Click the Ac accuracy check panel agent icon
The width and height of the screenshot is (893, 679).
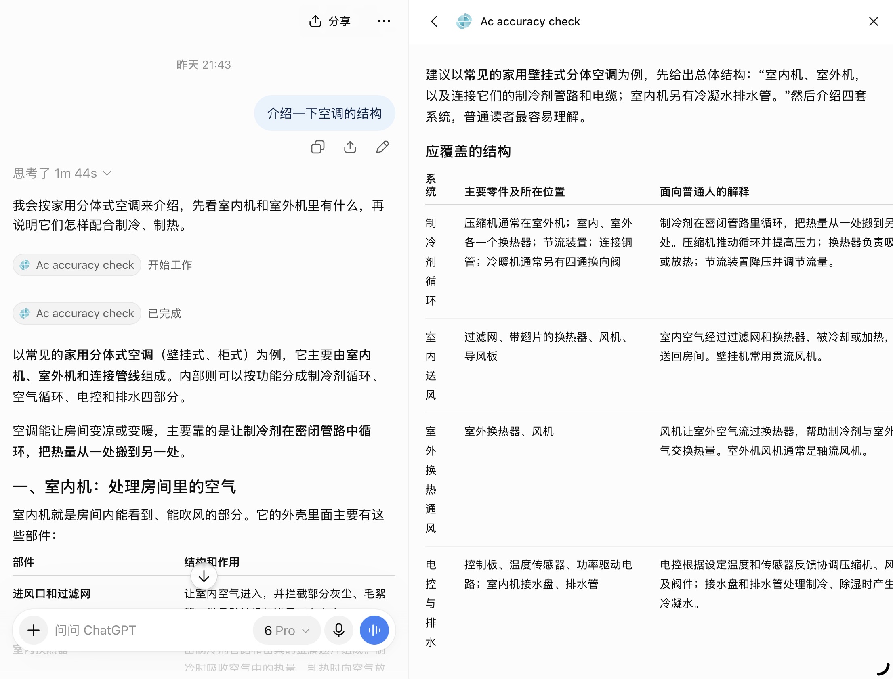(x=464, y=21)
